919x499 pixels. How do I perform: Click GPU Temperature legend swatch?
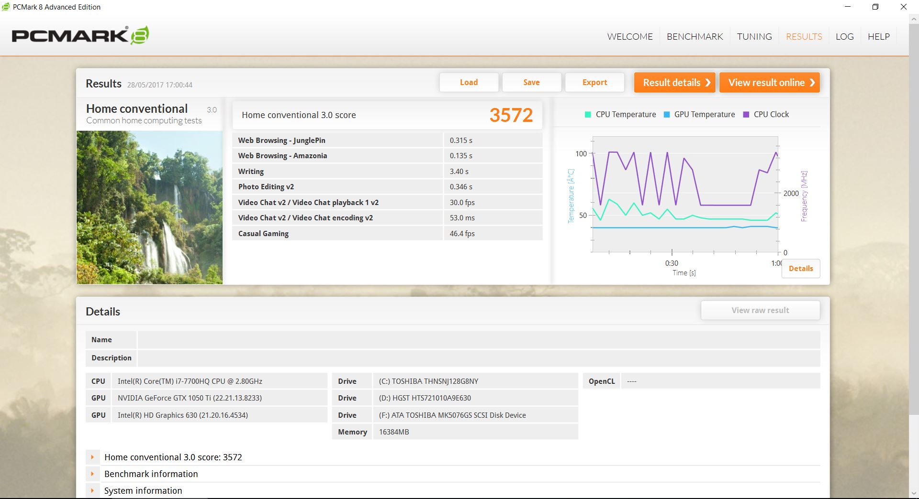tap(667, 115)
